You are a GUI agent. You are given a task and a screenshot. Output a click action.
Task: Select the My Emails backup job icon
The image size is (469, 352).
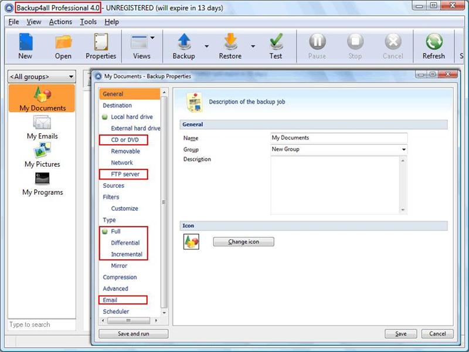pos(42,123)
